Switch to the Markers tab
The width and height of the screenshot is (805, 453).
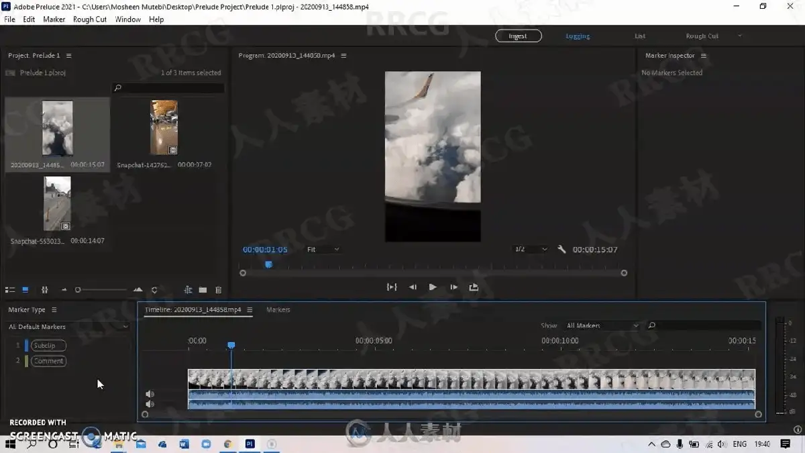click(x=278, y=310)
